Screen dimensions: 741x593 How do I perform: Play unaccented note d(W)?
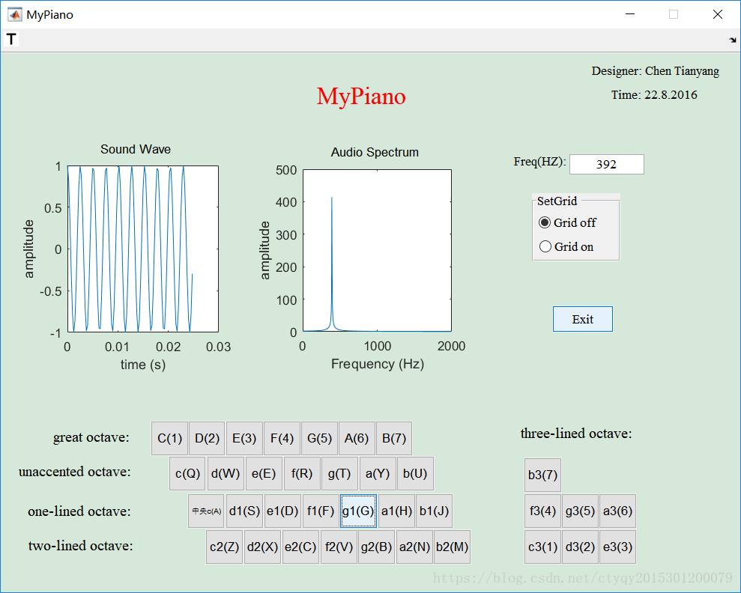click(226, 473)
